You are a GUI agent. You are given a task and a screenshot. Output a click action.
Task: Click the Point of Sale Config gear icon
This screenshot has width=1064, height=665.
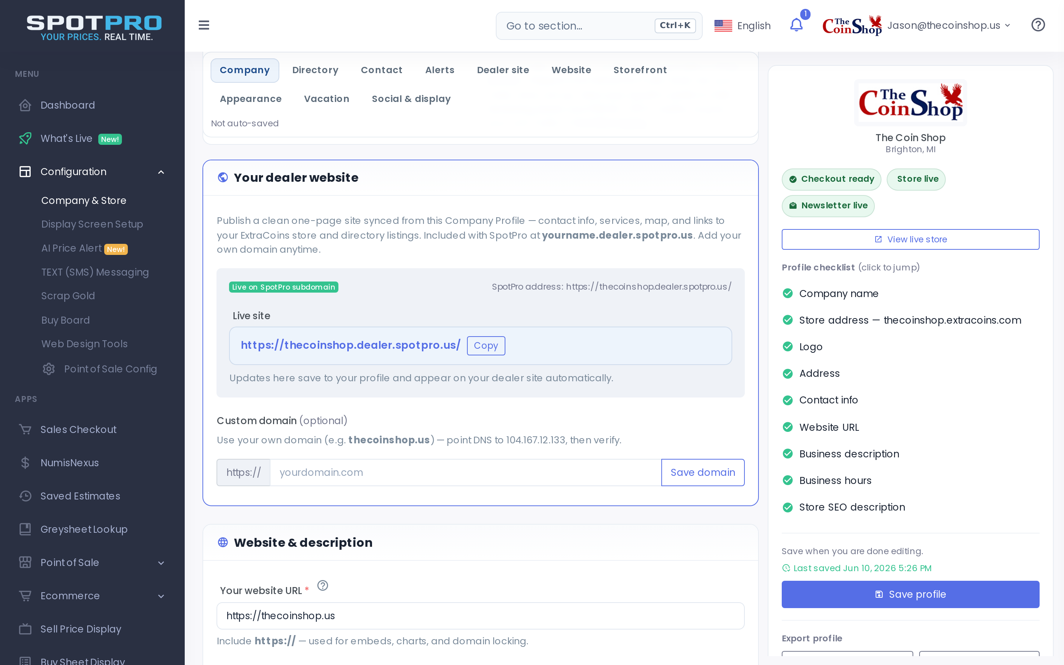[49, 369]
